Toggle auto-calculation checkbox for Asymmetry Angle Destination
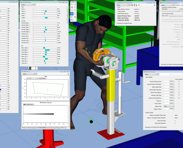Viewport: 183px width, 148px height. coord(179,98)
